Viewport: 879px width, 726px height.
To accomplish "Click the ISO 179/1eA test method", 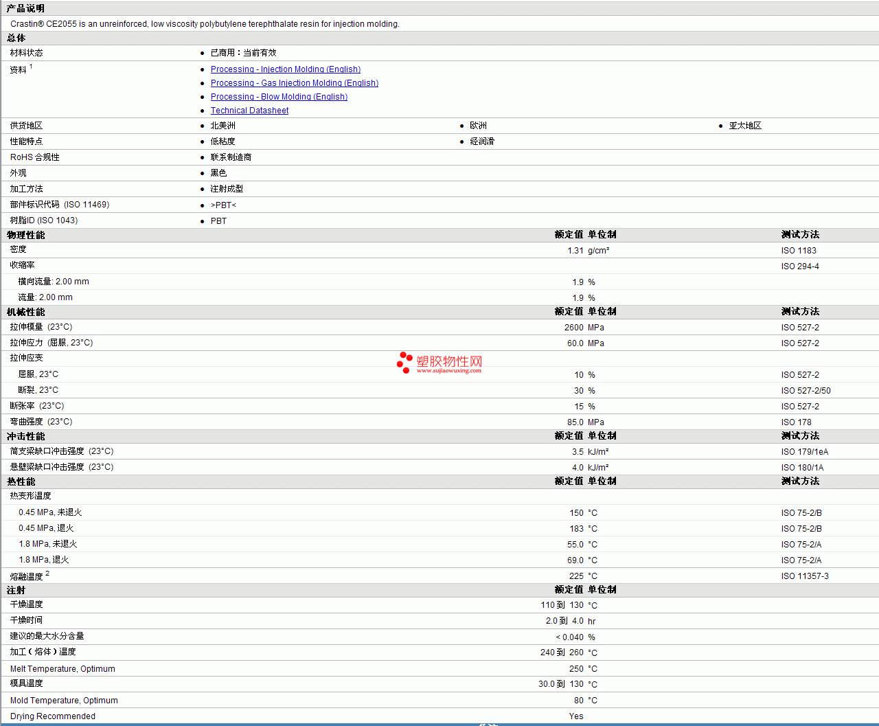I will tap(805, 452).
